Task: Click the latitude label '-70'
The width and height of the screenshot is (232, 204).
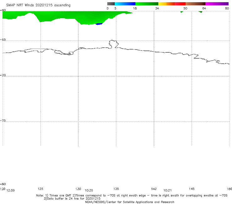Action: 3,75
